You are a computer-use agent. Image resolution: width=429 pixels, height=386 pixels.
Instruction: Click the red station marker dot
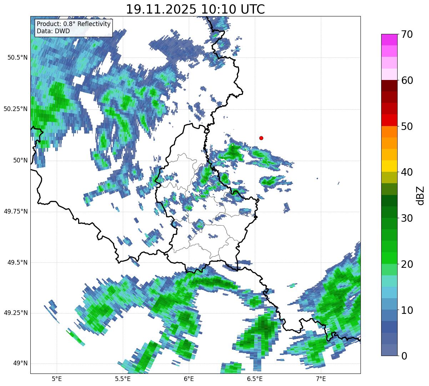261,138
